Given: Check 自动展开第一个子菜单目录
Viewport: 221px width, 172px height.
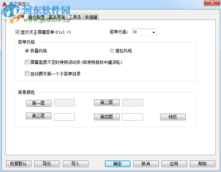Looking at the screenshot, I should [x=27, y=74].
